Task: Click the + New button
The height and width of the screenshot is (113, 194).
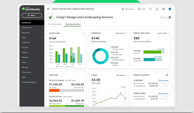Action: point(32,15)
